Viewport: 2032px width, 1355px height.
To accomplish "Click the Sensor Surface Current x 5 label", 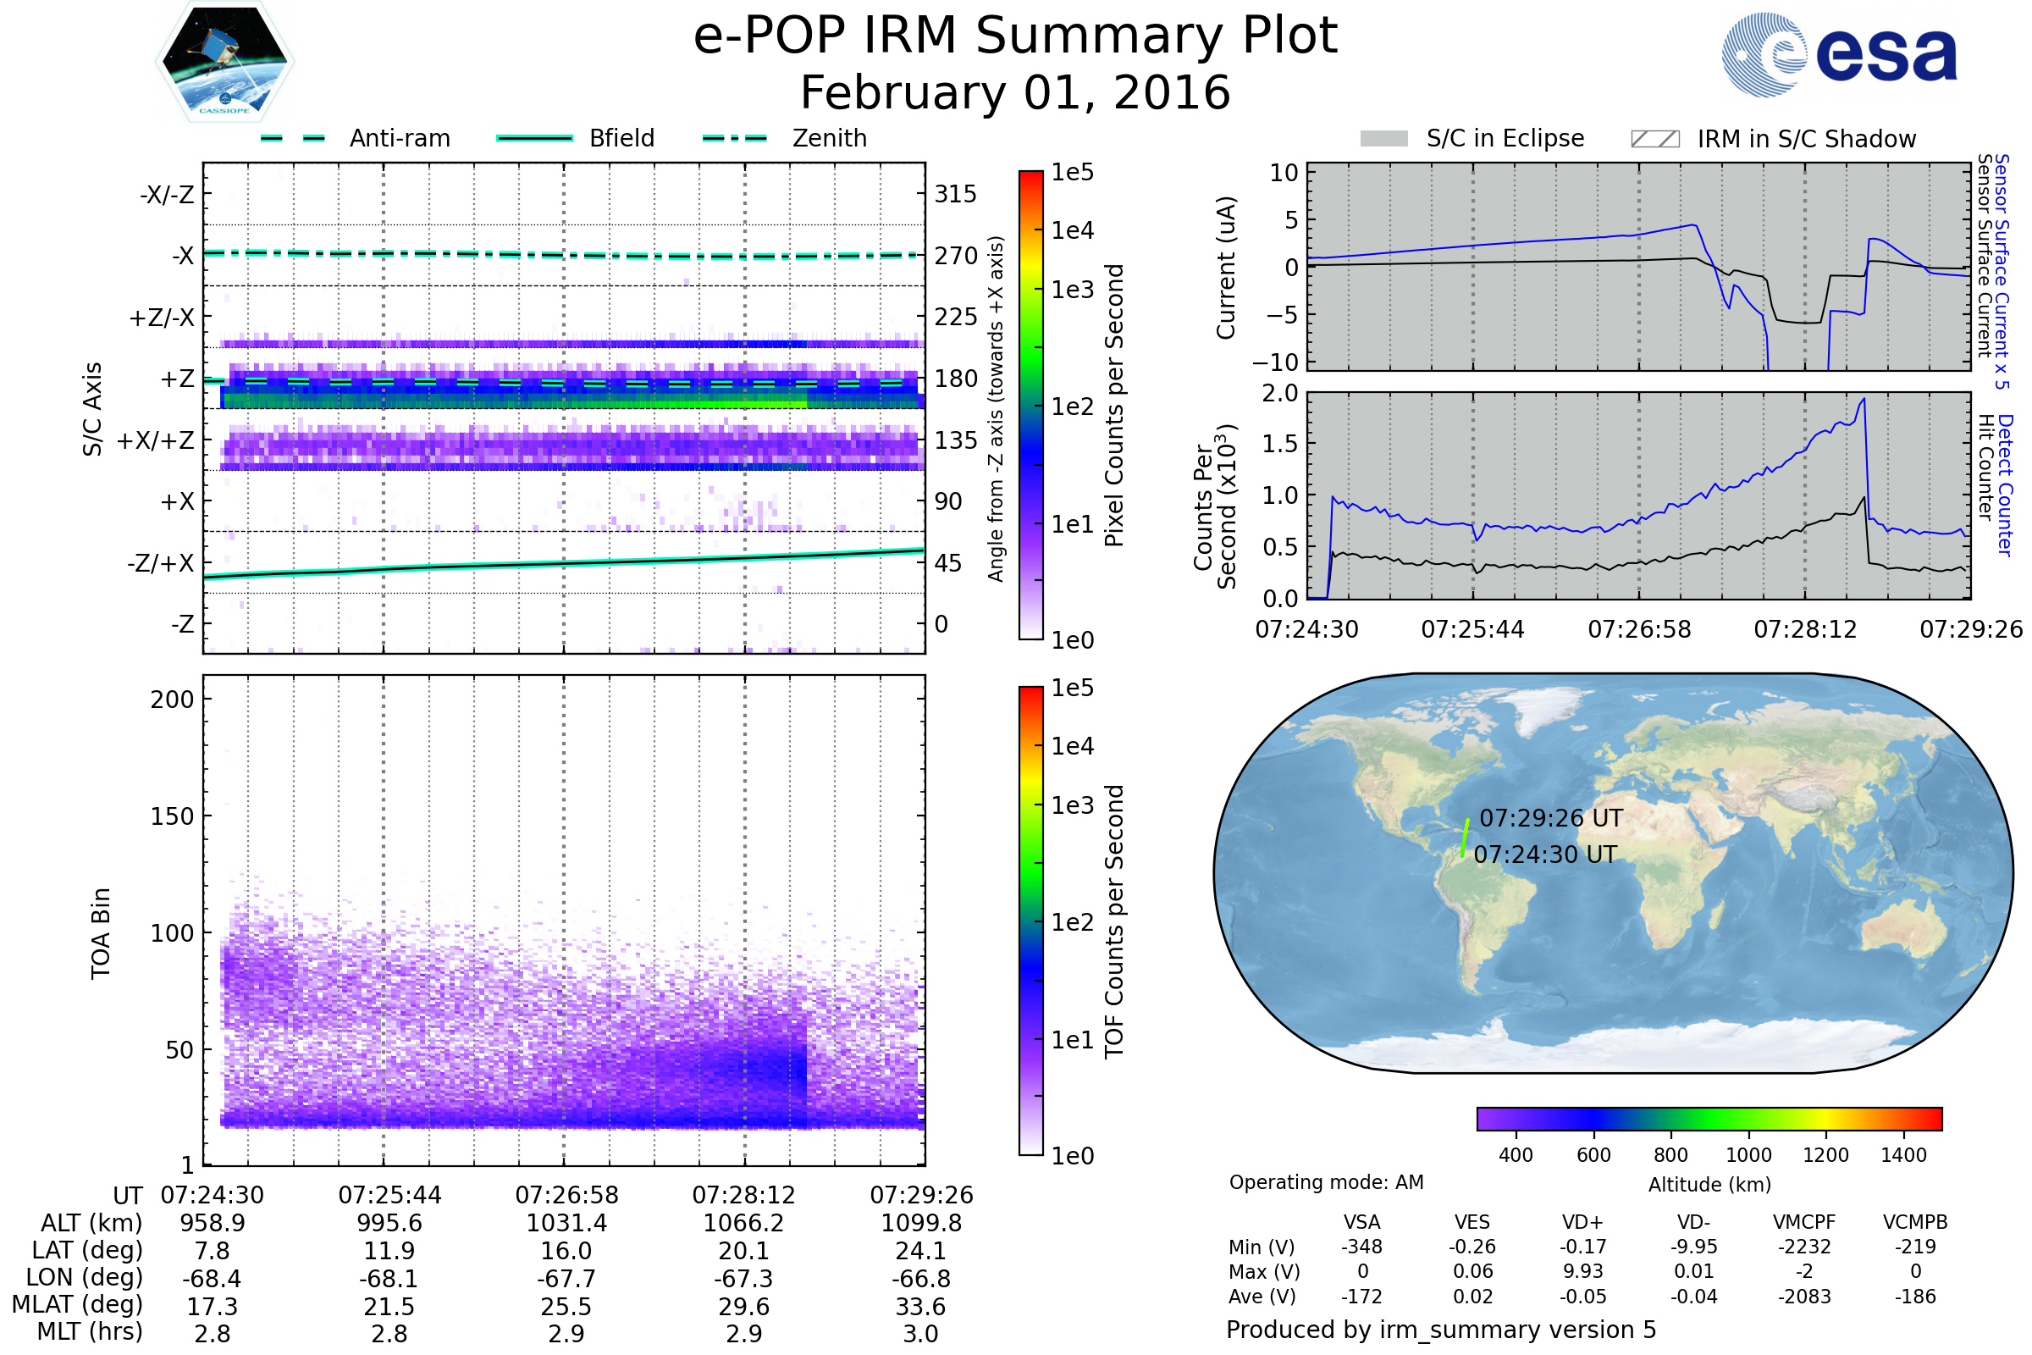I will tap(2001, 271).
